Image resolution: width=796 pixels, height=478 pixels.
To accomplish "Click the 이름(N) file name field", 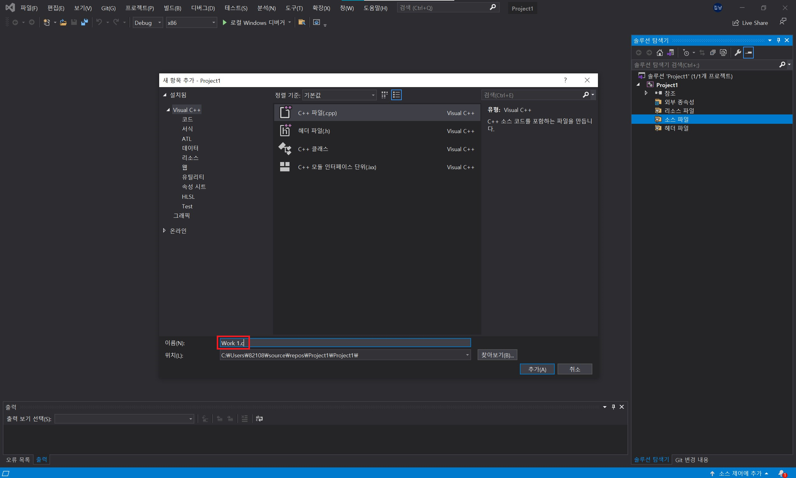I will click(345, 343).
